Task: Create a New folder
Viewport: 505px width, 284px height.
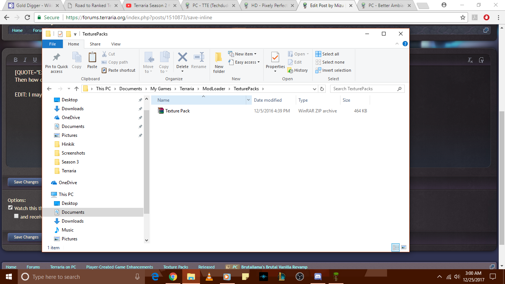Action: click(219, 62)
